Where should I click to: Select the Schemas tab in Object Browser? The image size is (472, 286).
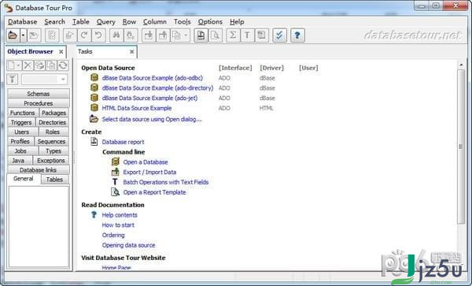39,94
